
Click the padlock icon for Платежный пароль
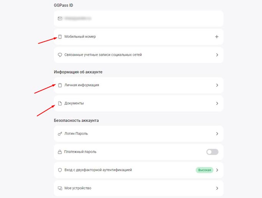coord(60,152)
